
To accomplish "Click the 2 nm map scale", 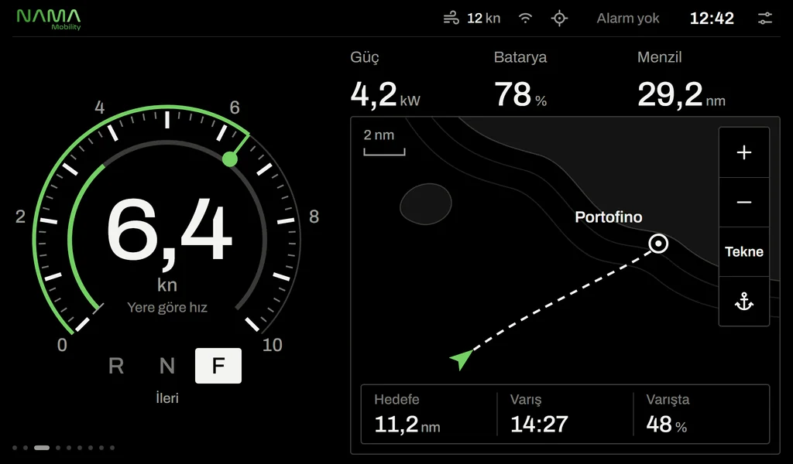I will click(384, 142).
